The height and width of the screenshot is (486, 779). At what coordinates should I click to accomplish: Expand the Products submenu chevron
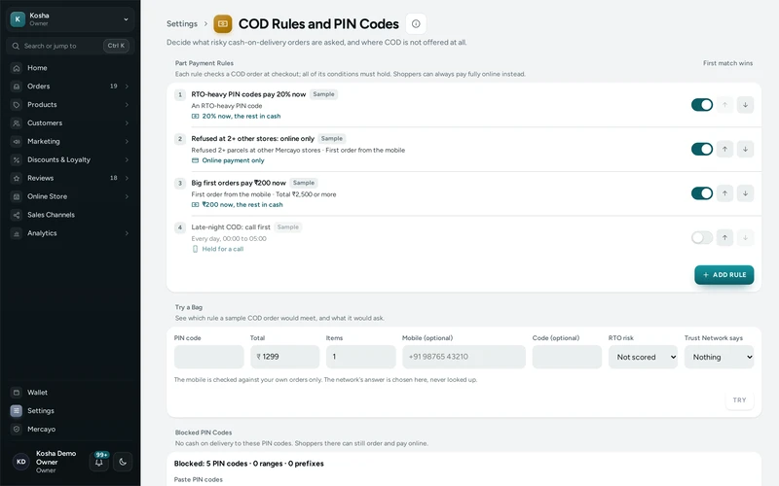click(x=127, y=105)
